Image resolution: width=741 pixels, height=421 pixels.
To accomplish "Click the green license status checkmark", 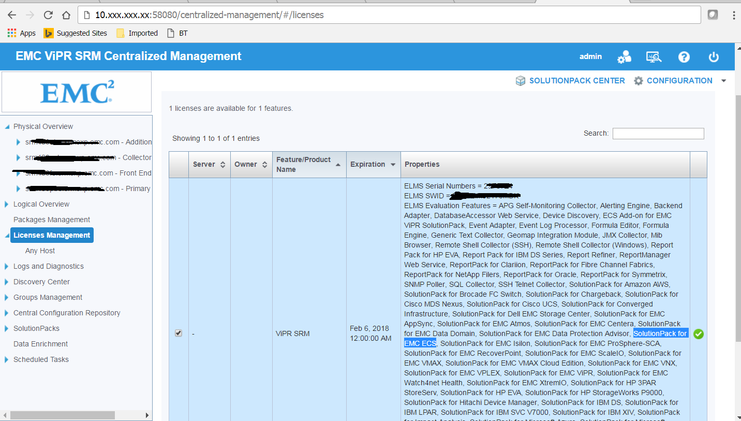I will click(699, 334).
